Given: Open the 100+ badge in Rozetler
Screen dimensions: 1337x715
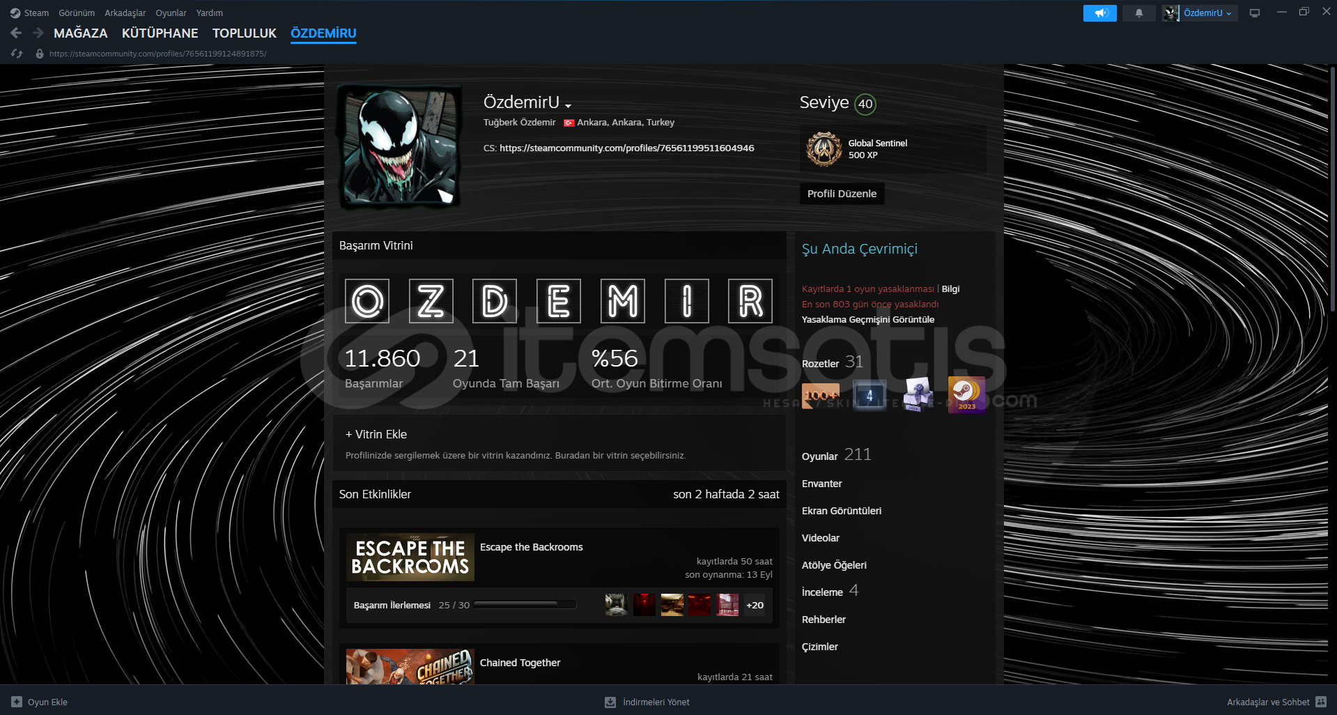Looking at the screenshot, I should click(821, 395).
